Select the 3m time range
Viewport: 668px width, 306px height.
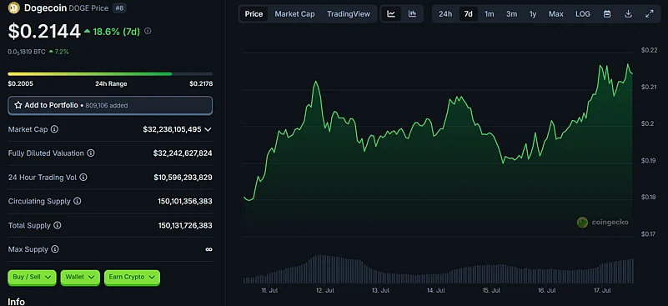512,14
